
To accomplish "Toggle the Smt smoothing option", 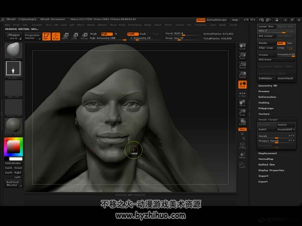I will [x=281, y=43].
